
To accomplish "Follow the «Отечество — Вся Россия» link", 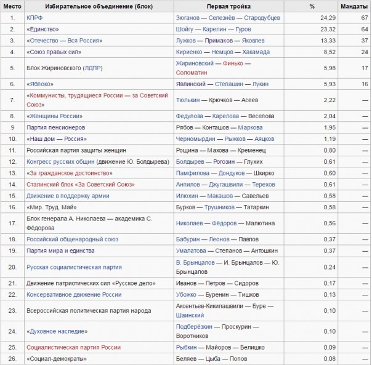I will click(64, 41).
